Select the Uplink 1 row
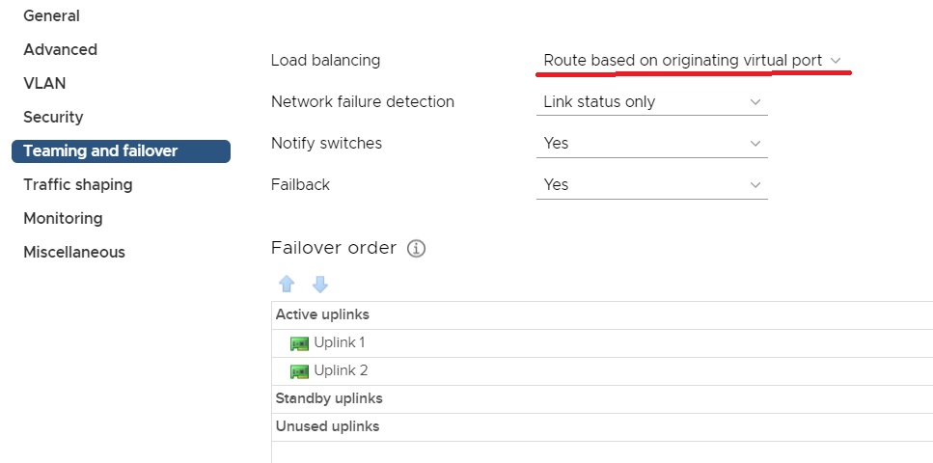The height and width of the screenshot is (463, 933). pyautogui.click(x=601, y=343)
